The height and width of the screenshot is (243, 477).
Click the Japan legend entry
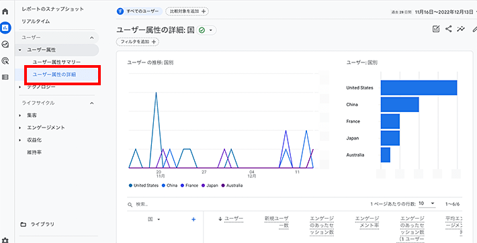pos(210,185)
